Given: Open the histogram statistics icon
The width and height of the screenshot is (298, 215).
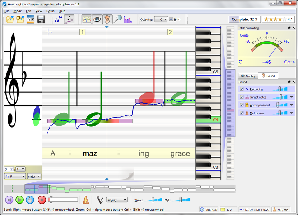Looking at the screenshot, I should 128,19.
